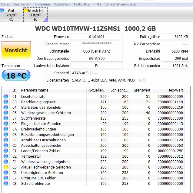The image size is (193, 193).
Task: Select the UltraDMA CRC Fehler parameter name
Action: point(38,178)
